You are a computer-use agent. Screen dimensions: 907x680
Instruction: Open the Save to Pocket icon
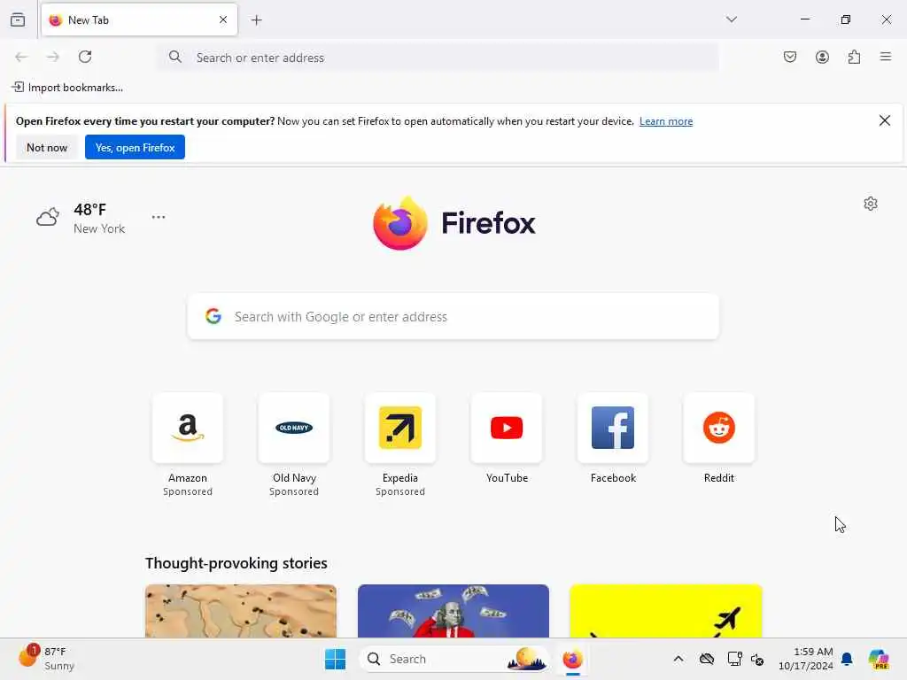pos(790,57)
